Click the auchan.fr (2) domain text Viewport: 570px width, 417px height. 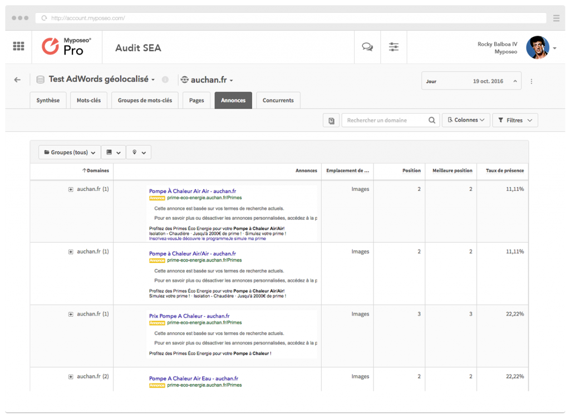(x=93, y=377)
